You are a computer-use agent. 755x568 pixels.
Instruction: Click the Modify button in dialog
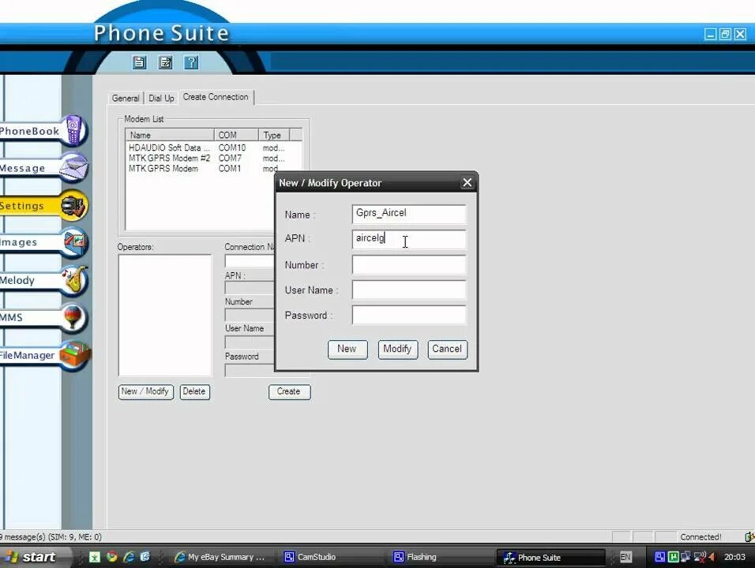397,349
